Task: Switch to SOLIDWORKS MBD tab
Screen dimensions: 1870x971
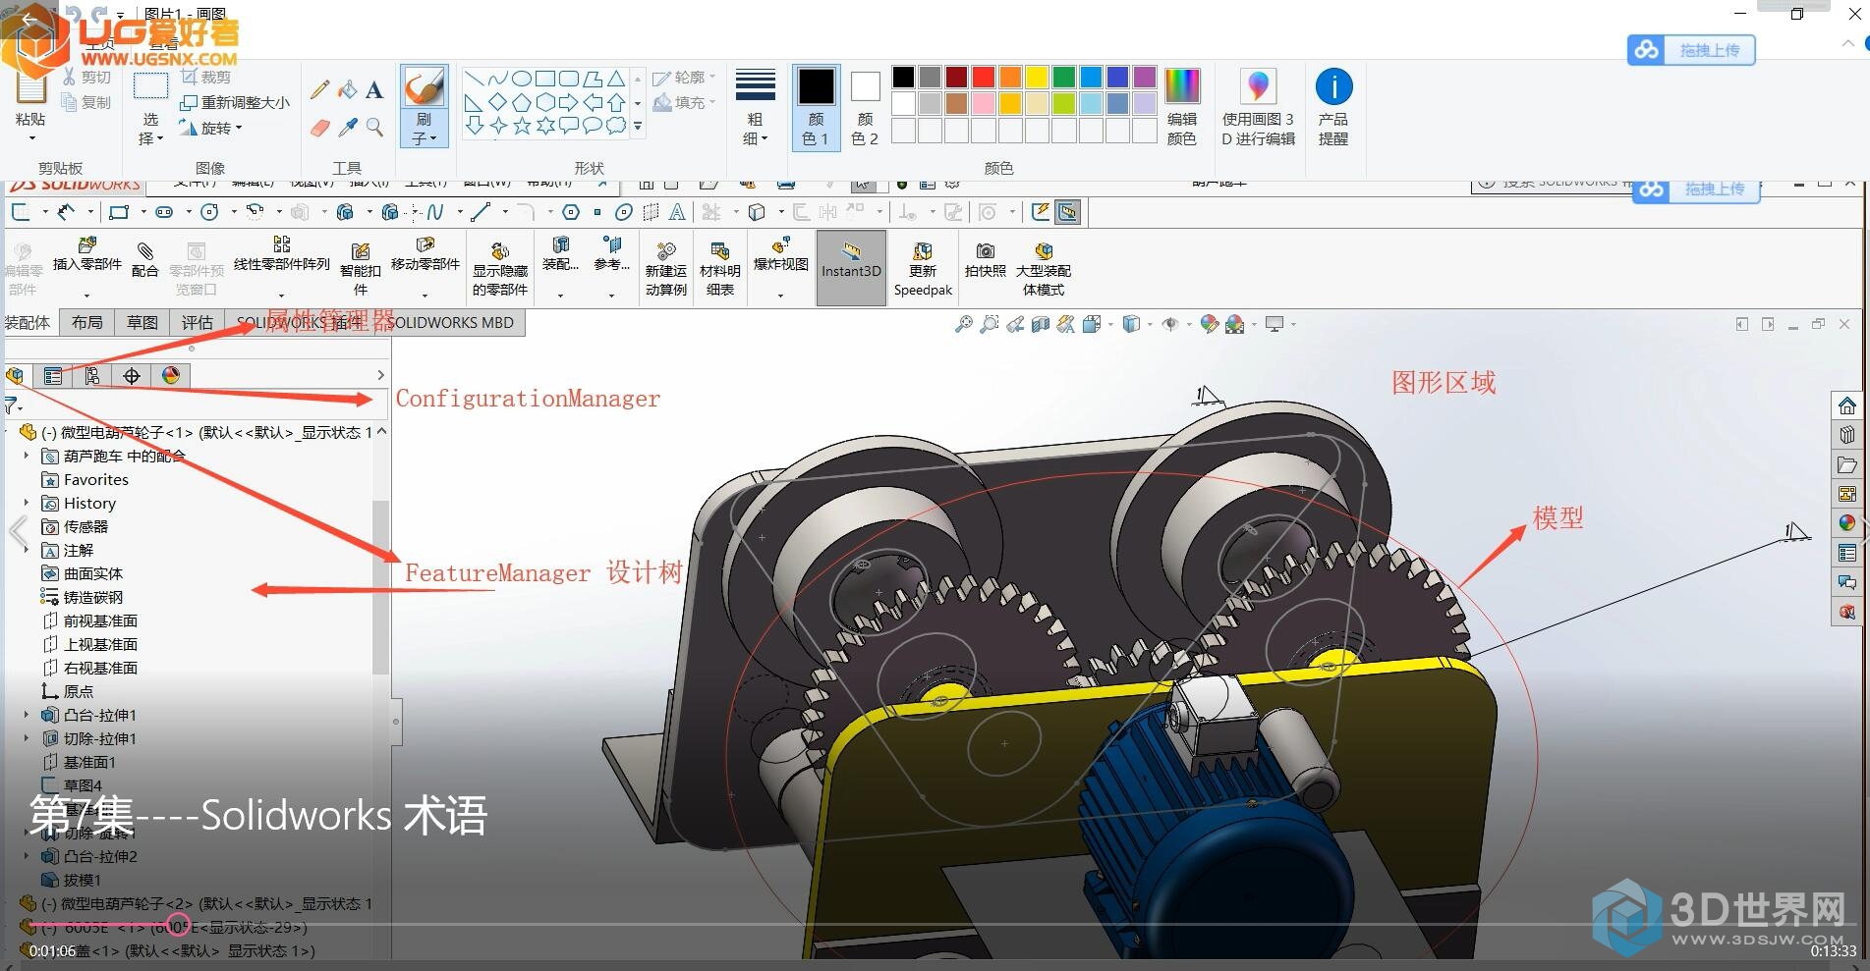Action: (449, 322)
